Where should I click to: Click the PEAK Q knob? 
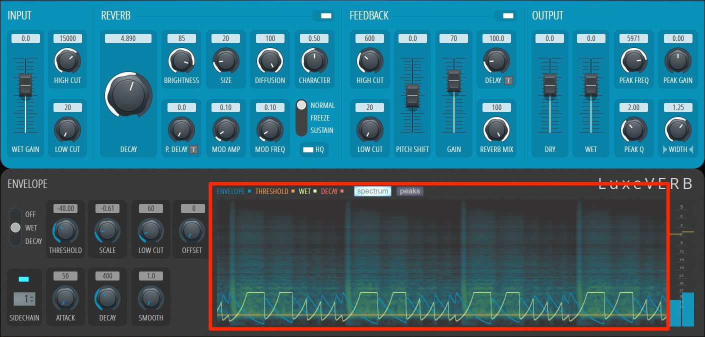tap(634, 130)
